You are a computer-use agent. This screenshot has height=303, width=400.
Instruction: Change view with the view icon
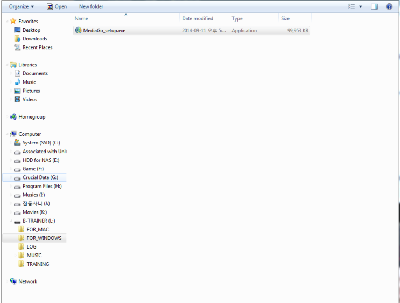click(x=352, y=6)
